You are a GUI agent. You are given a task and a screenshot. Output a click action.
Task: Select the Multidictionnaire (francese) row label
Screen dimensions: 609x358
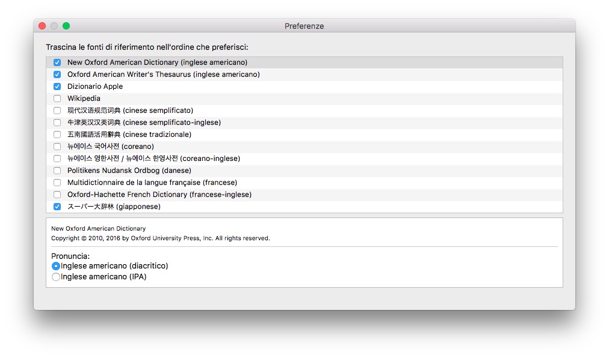click(152, 183)
